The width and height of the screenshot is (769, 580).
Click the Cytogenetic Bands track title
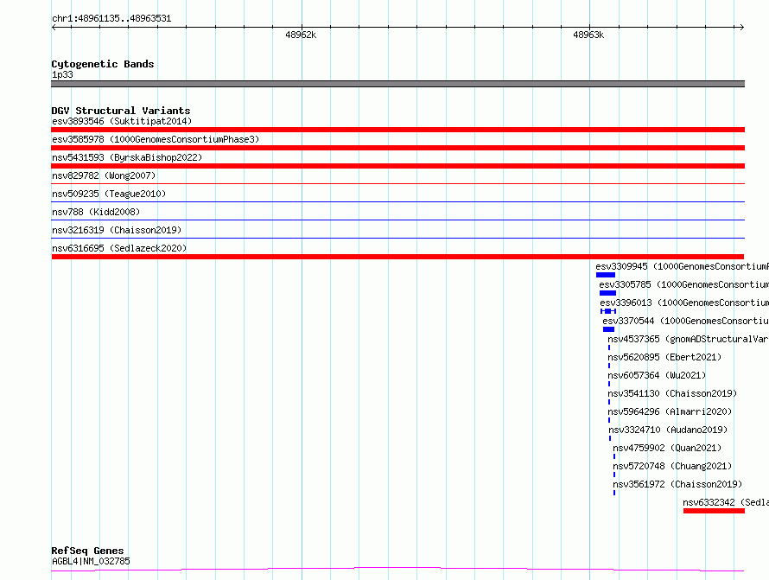coord(103,64)
